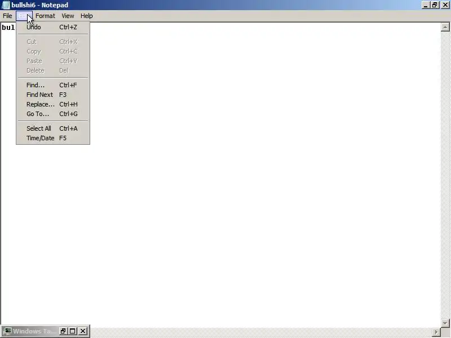Click Select All in the Edit menu
Image resolution: width=451 pixels, height=338 pixels.
(53, 128)
